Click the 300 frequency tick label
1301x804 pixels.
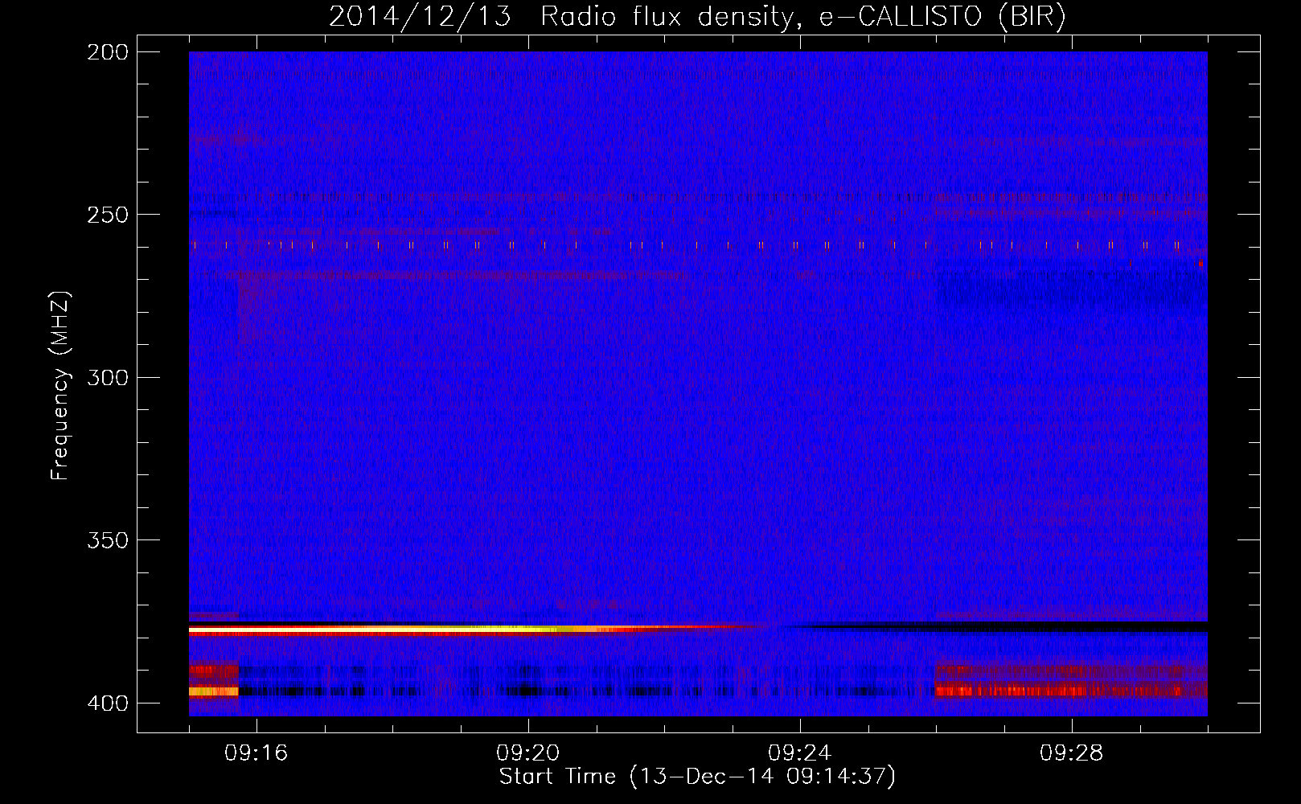click(108, 377)
